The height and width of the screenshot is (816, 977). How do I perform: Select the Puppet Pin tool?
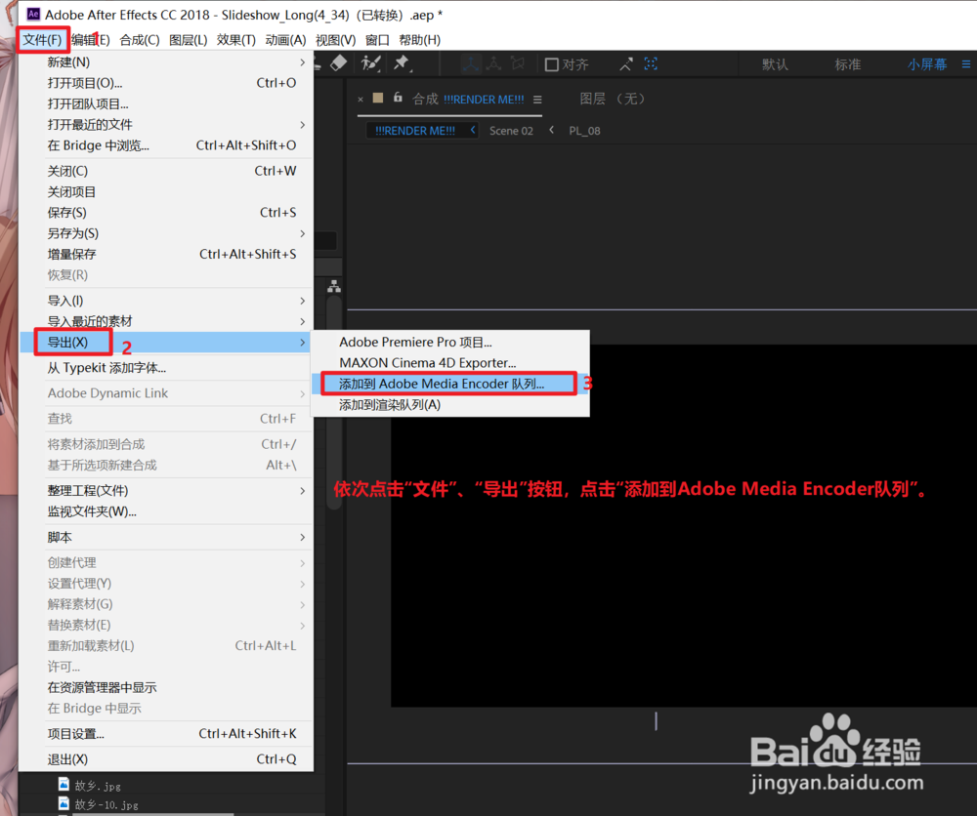click(x=402, y=63)
